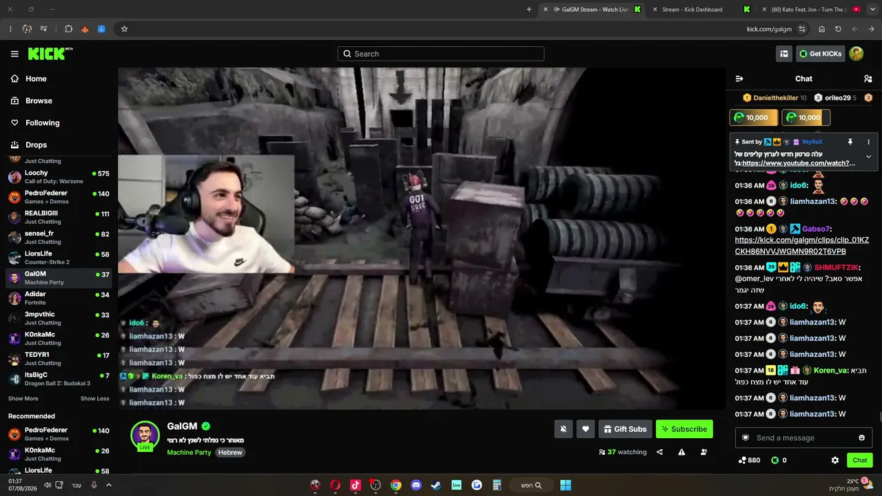The height and width of the screenshot is (496, 882).
Task: Go to browser home page
Action: pos(821,29)
